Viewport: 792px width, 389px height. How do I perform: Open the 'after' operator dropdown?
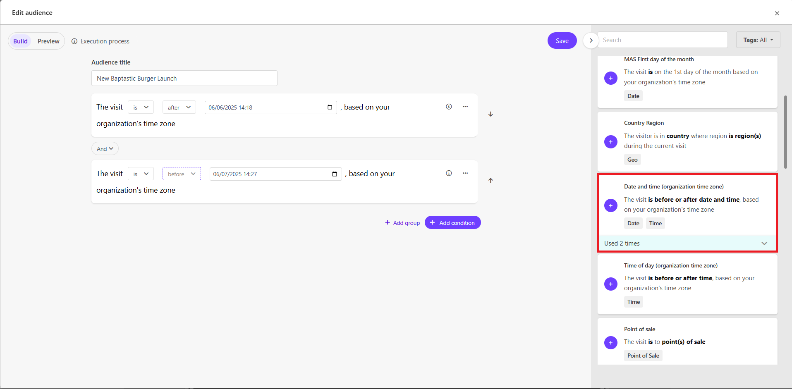[x=179, y=107]
